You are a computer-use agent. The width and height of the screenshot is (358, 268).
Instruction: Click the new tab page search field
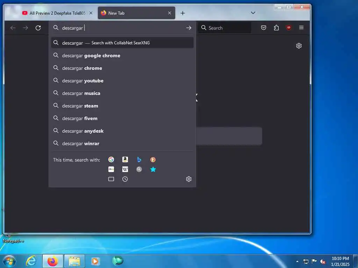pyautogui.click(x=229, y=136)
